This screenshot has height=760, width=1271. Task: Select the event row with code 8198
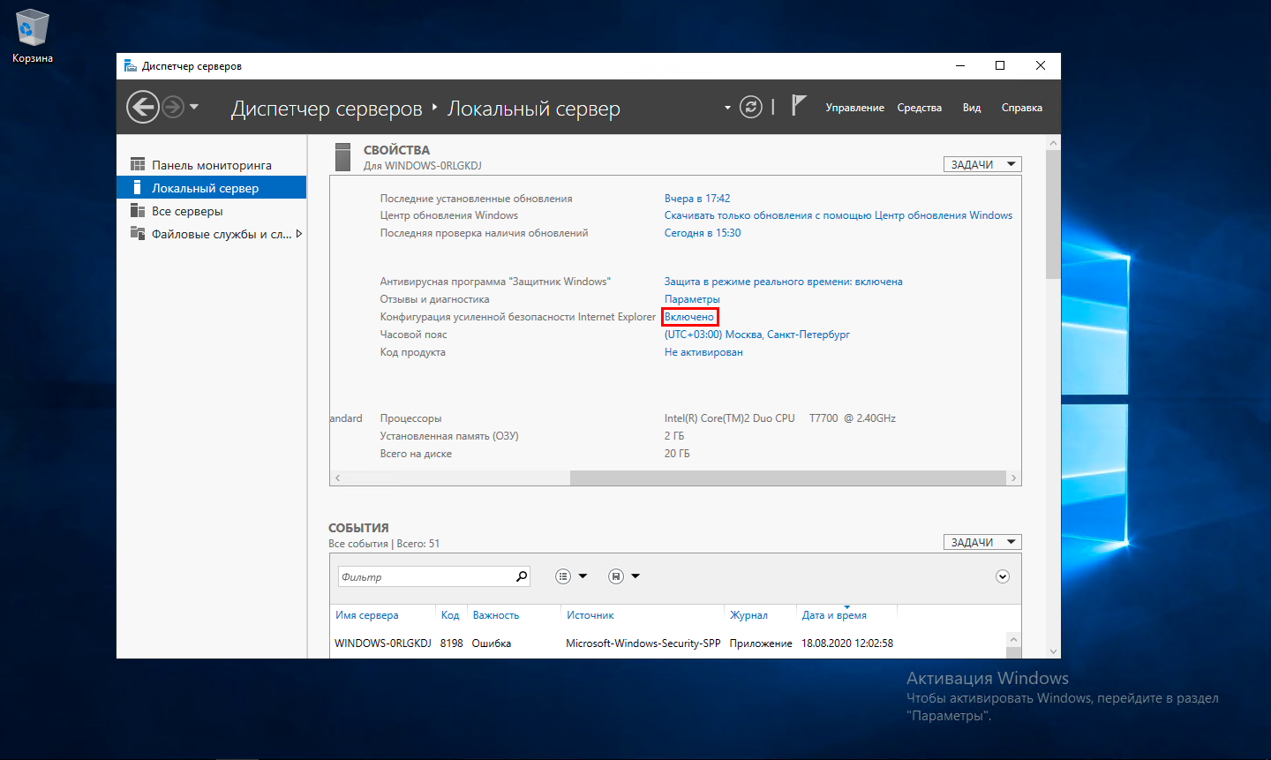668,643
